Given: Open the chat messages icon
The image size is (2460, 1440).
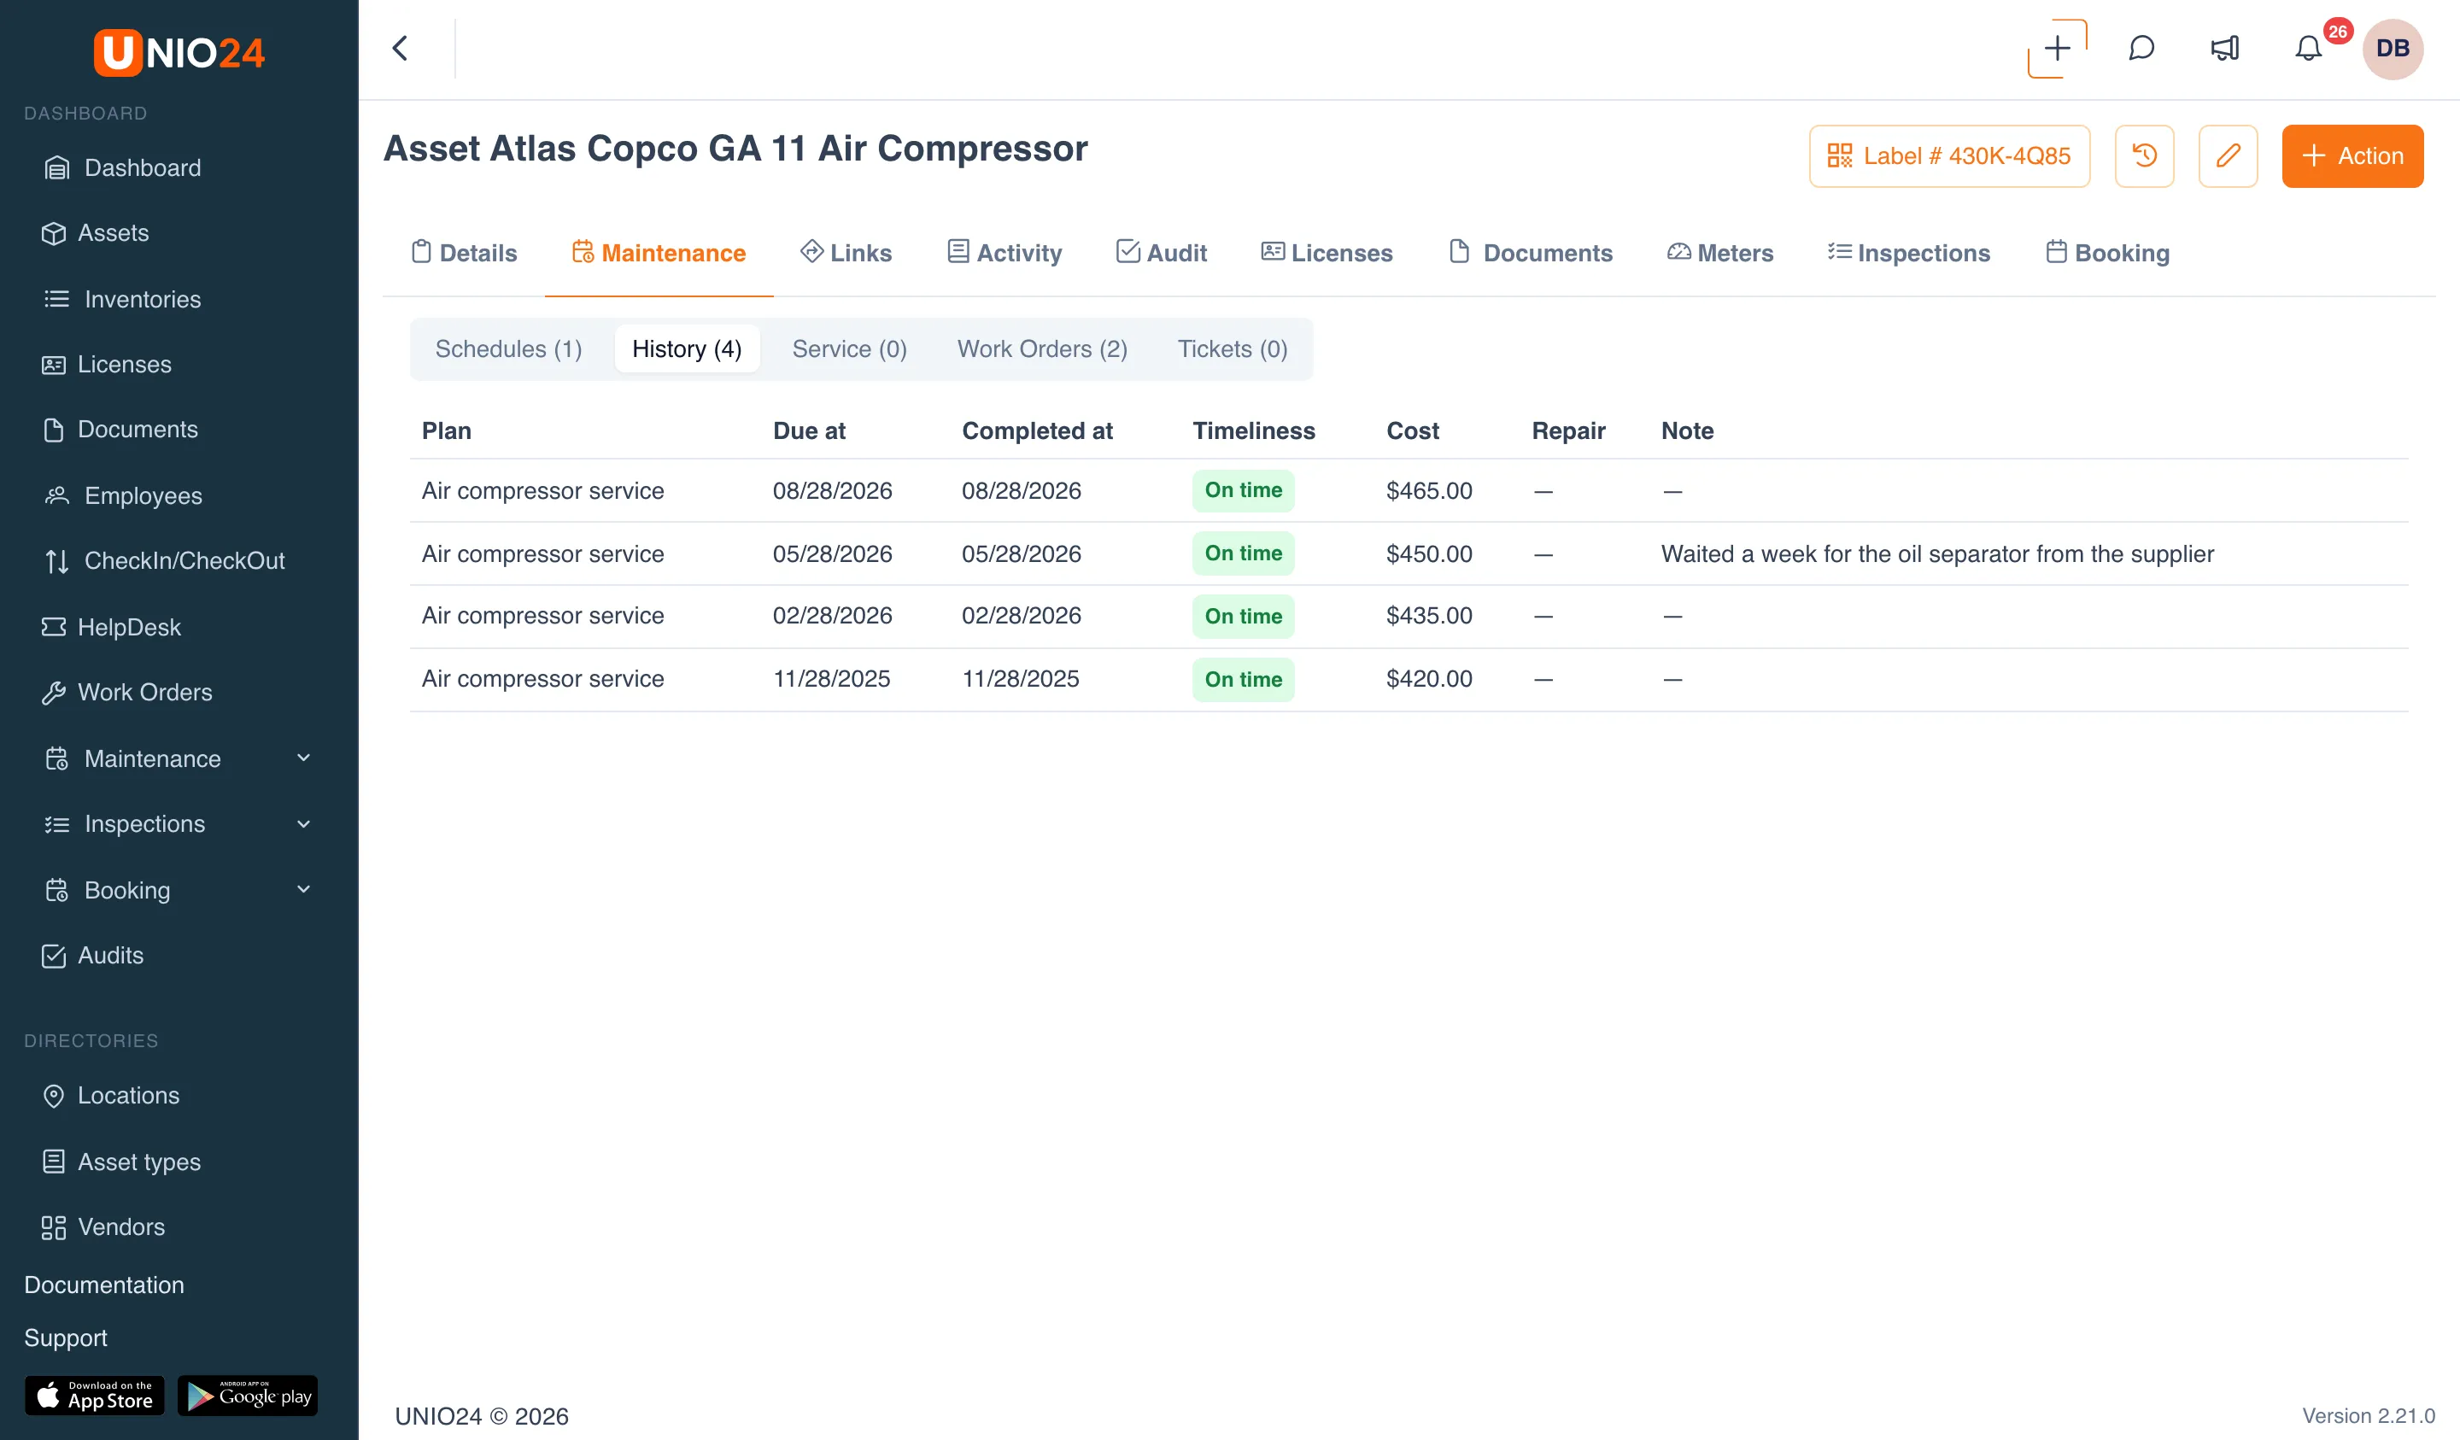Looking at the screenshot, I should (x=2141, y=49).
